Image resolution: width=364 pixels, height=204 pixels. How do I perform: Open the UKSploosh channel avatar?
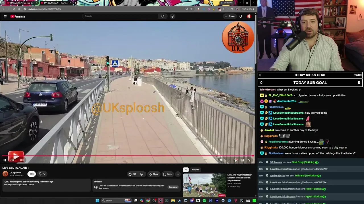tap(5, 174)
